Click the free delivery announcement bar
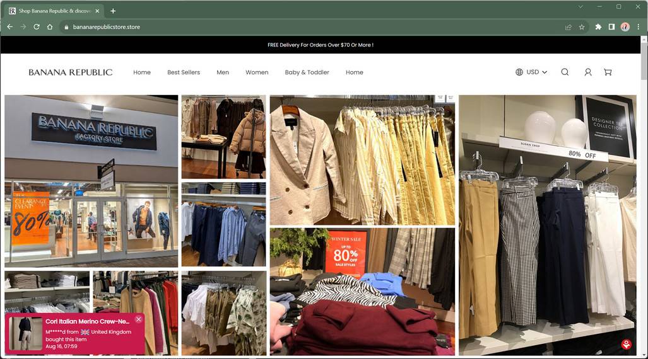The image size is (648, 359). tap(321, 45)
